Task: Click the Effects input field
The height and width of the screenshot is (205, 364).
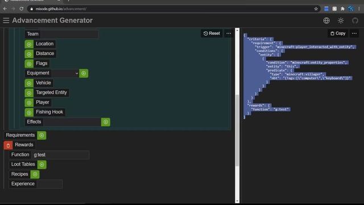Action: tap(72, 122)
